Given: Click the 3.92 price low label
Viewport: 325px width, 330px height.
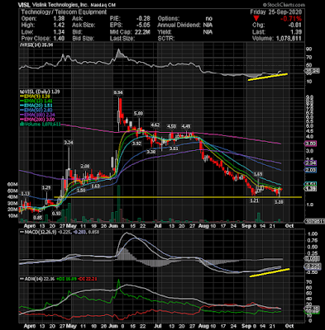Looking at the screenshot, I should click(136, 144).
